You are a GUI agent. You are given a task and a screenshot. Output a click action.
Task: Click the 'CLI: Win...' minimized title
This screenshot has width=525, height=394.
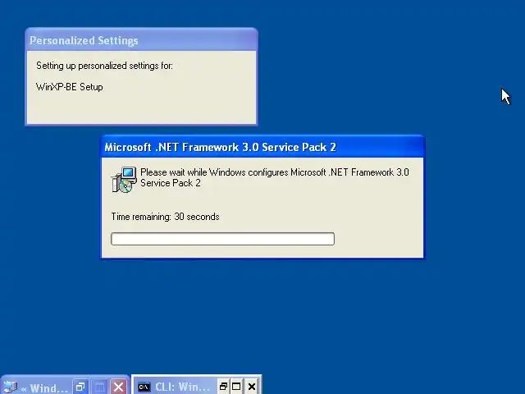coord(182,387)
